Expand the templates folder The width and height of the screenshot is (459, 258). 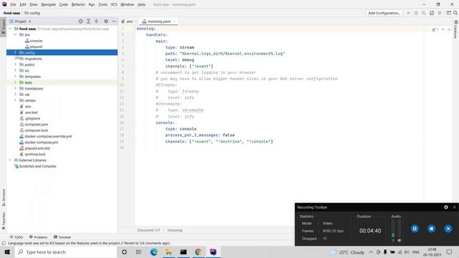15,77
